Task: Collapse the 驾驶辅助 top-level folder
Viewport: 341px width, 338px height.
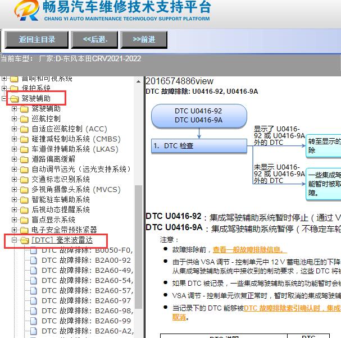Action: [x=5, y=99]
